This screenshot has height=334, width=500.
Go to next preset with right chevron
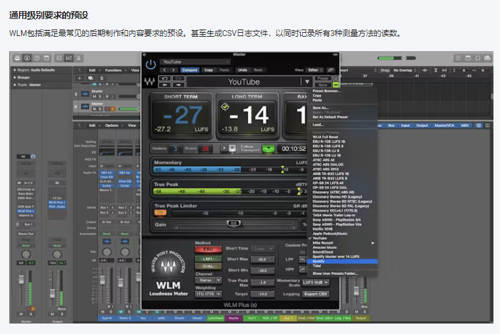(x=173, y=70)
